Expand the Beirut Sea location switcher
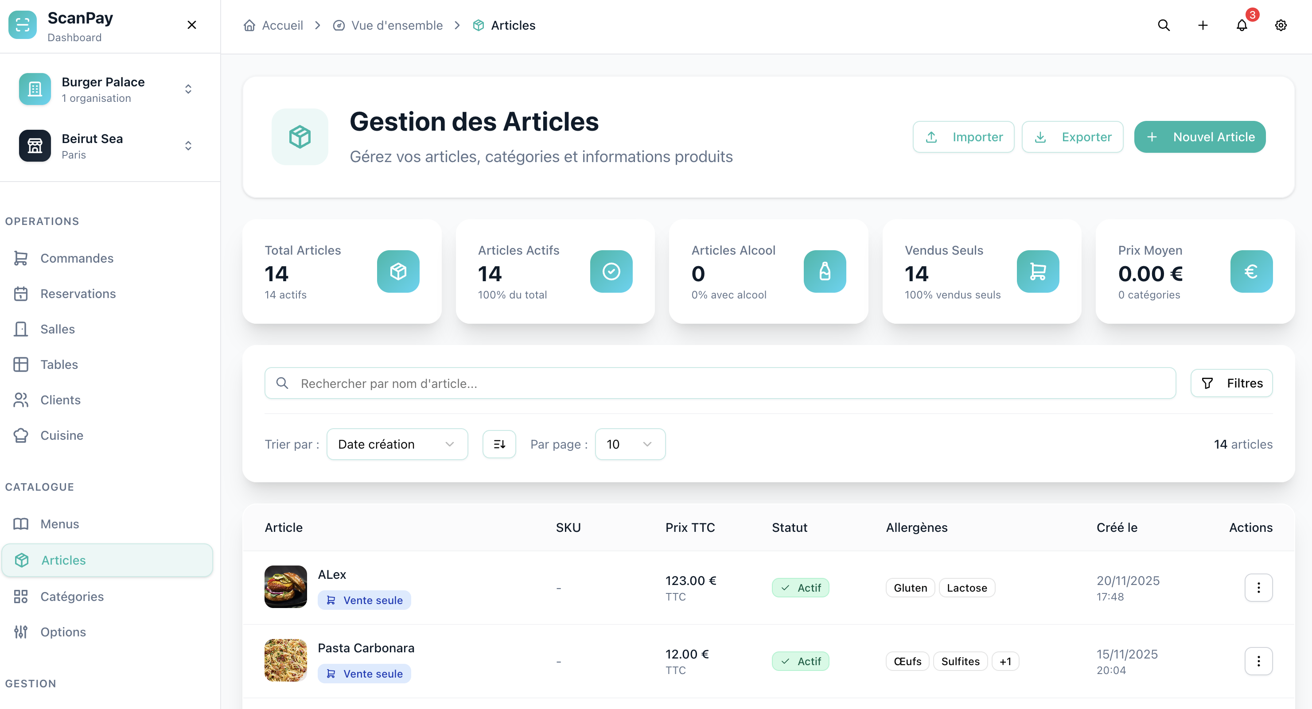 [188, 146]
